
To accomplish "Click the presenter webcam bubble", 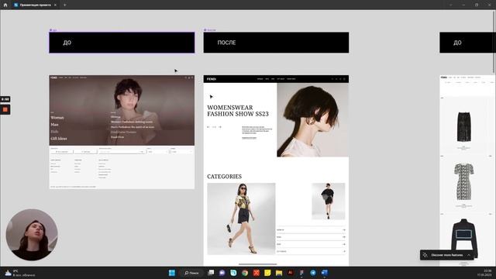I will (x=32, y=235).
